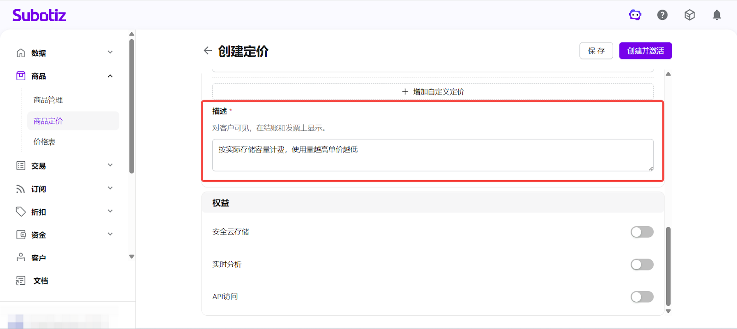737x329 pixels.
Task: Select the 价格表 submenu item
Action: 45,142
